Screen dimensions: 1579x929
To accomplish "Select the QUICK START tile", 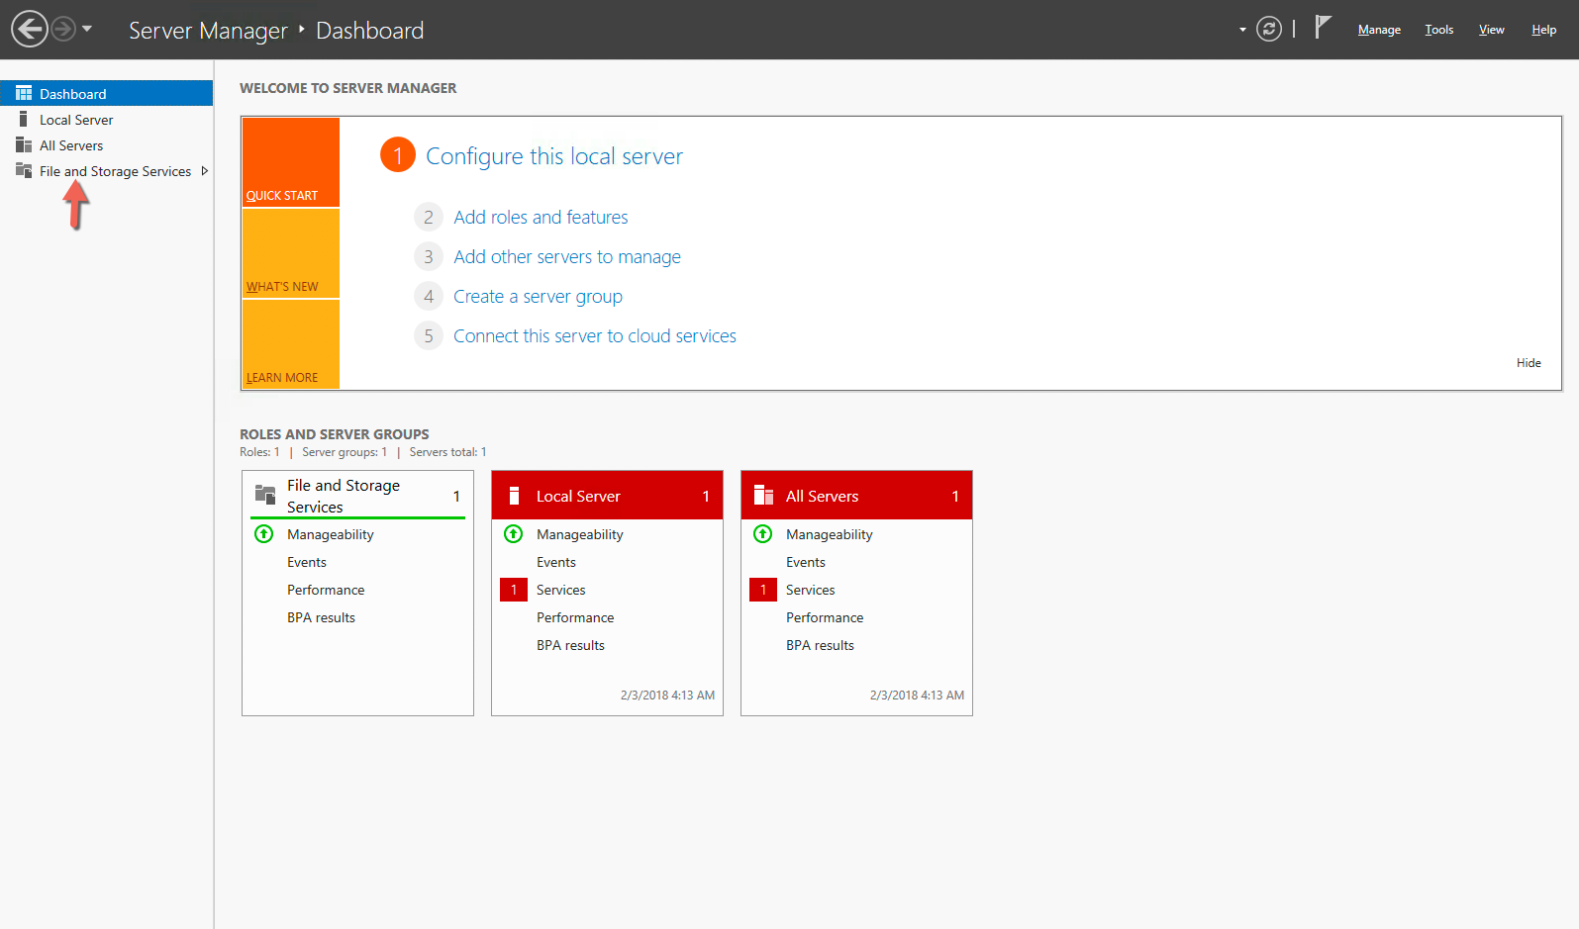I will coord(291,162).
